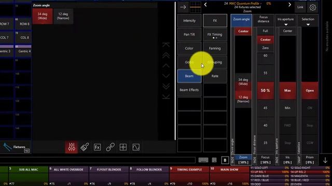This screenshot has height=186, width=332.
Task: Select the TIMING EXAMPLE playback
Action: (x=189, y=176)
